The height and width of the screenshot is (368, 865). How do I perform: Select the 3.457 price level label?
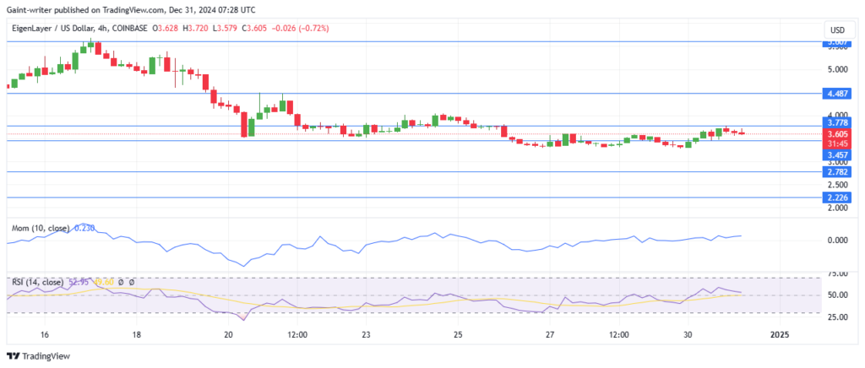pyautogui.click(x=836, y=155)
